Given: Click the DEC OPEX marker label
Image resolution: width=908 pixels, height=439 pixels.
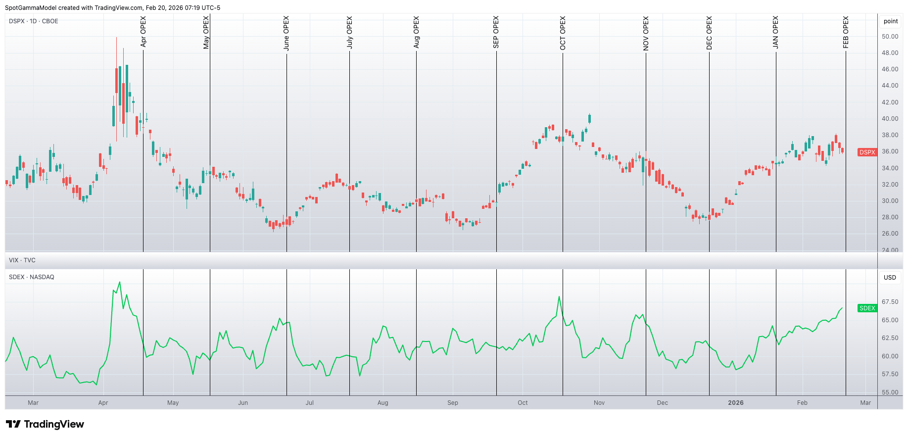Looking at the screenshot, I should click(x=709, y=33).
